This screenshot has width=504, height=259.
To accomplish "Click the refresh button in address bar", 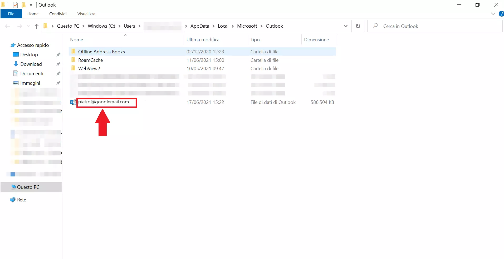I will coord(358,26).
